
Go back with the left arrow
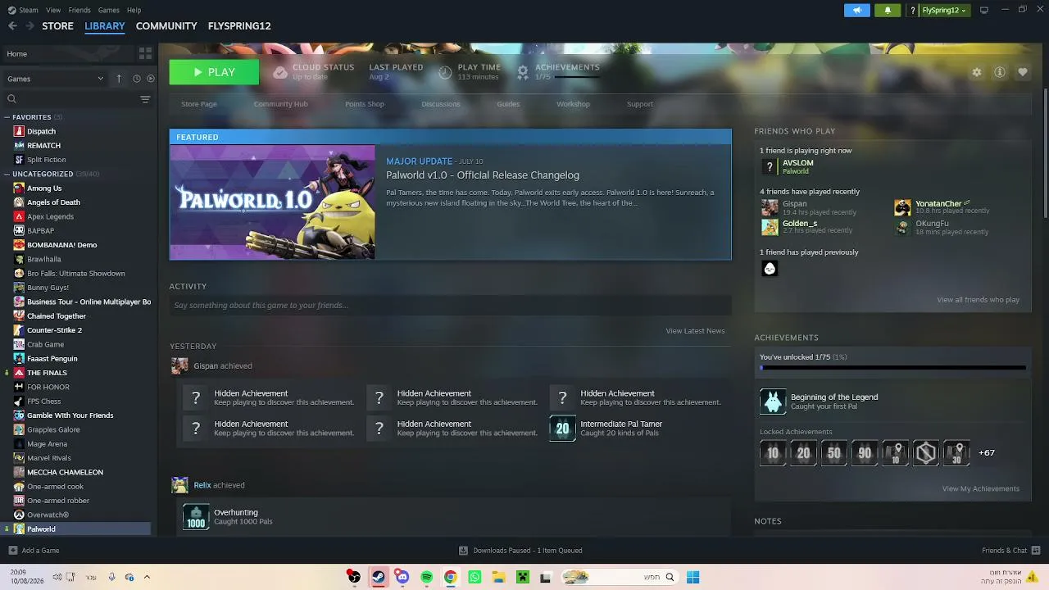coord(12,26)
